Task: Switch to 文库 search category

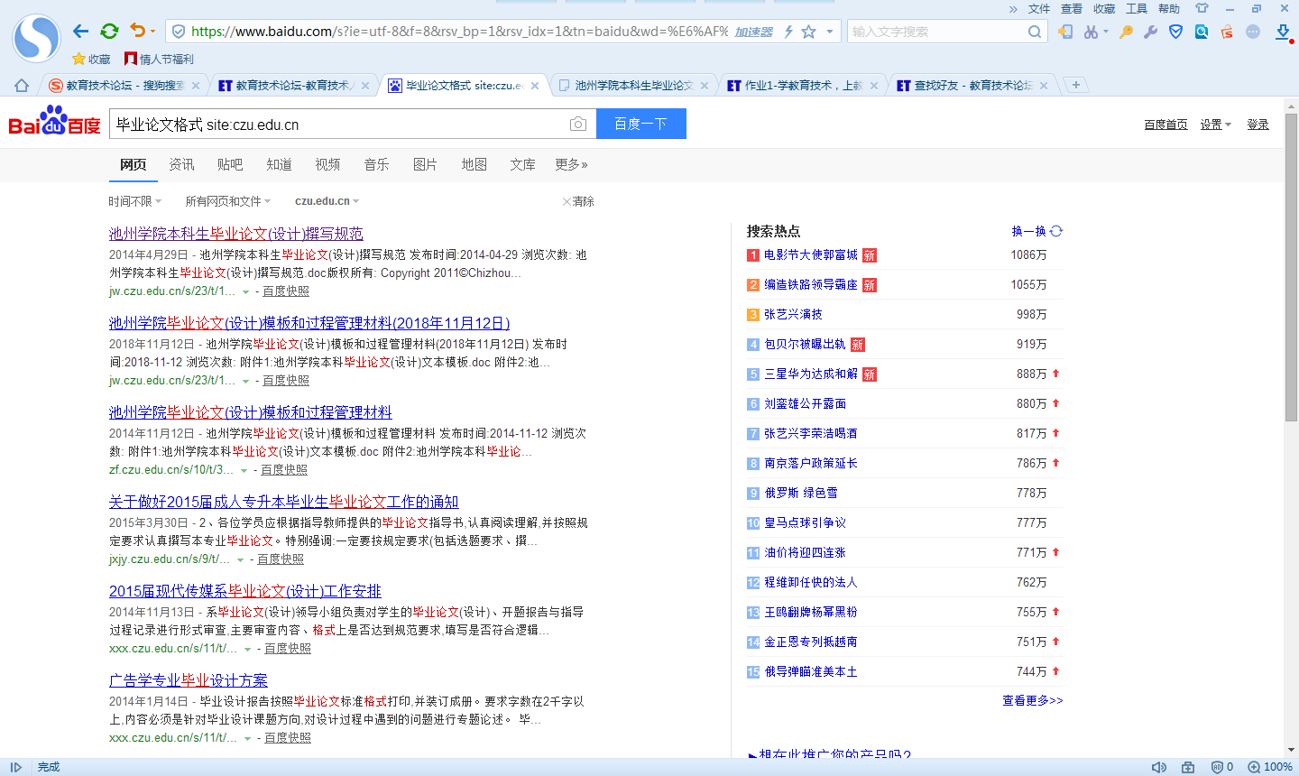Action: click(522, 164)
